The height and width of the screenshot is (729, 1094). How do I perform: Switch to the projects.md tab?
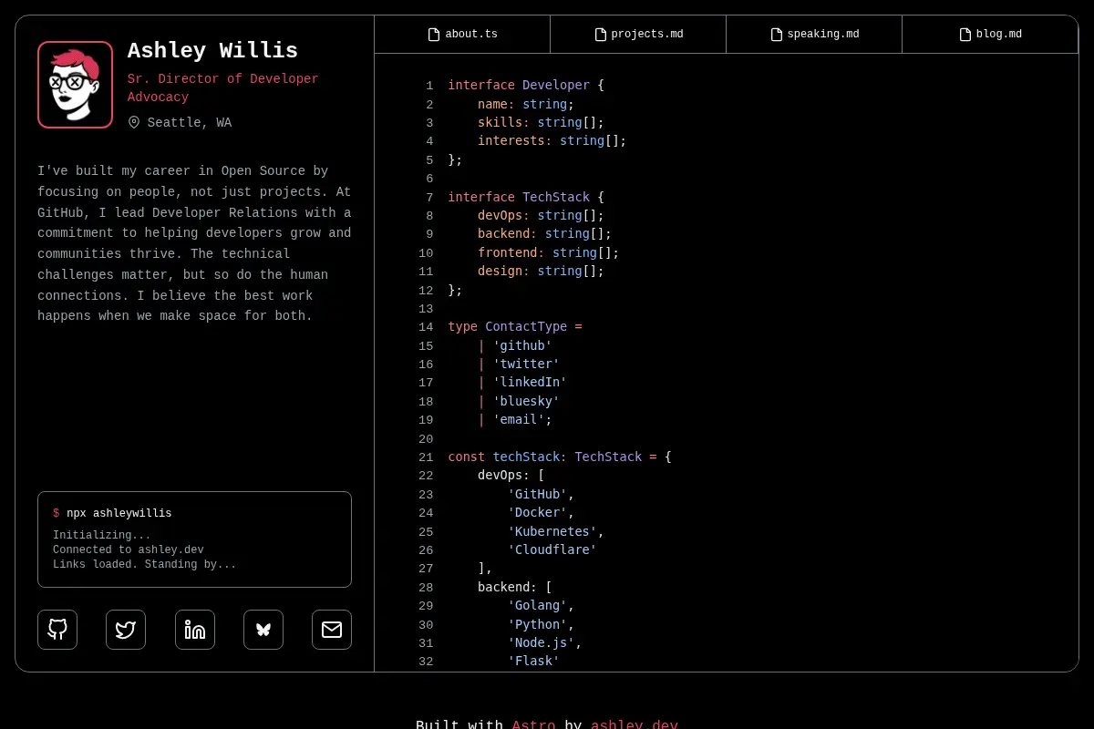638,35
